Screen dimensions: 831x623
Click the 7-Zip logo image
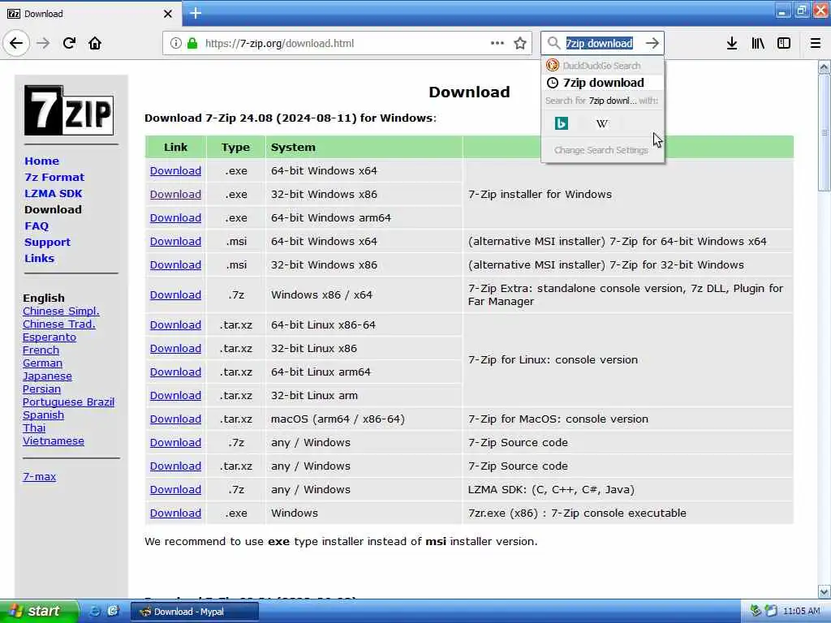69,110
